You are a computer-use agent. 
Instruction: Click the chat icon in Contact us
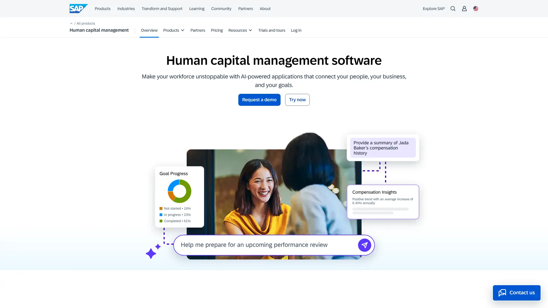click(502, 293)
